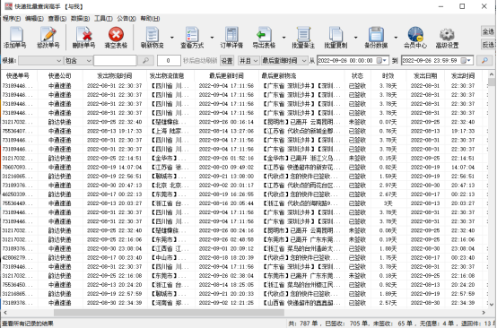The image size is (497, 328).
Task: Click the start date field 2022-09-26 00:00:00
Action: 353,60
